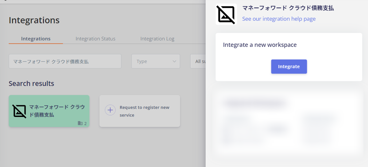
Task: Click the "Integrations" page heading
Action: (34, 20)
